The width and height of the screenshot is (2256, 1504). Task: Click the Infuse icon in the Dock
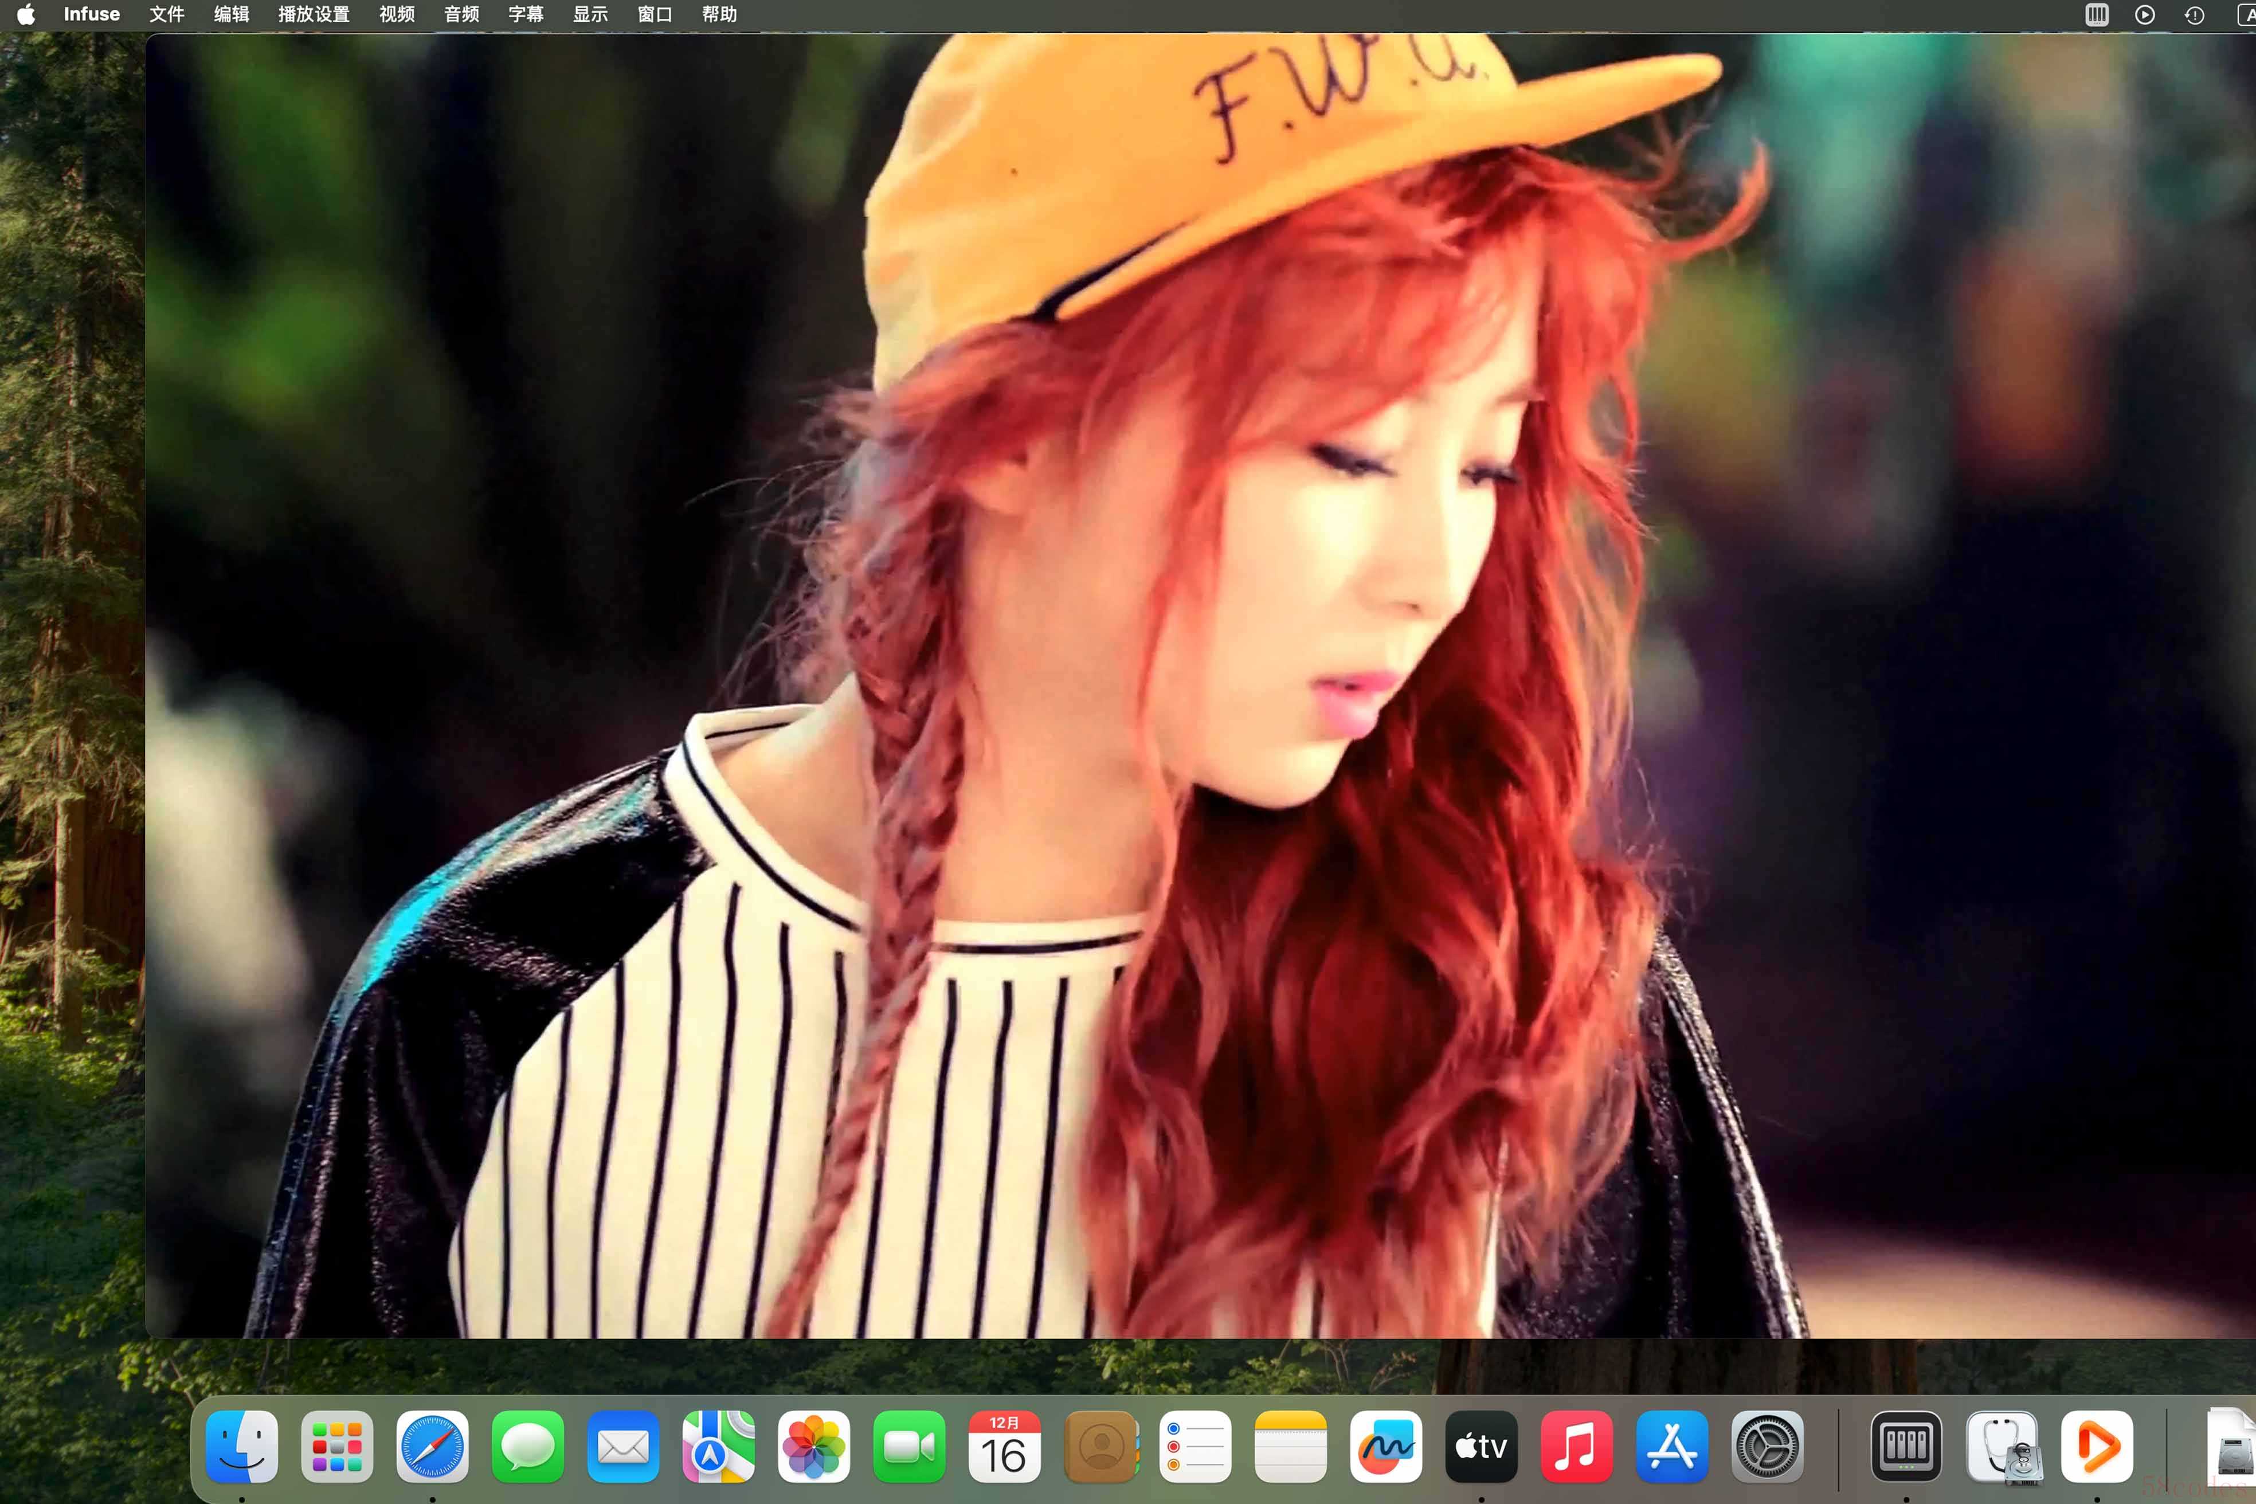[x=2097, y=1447]
